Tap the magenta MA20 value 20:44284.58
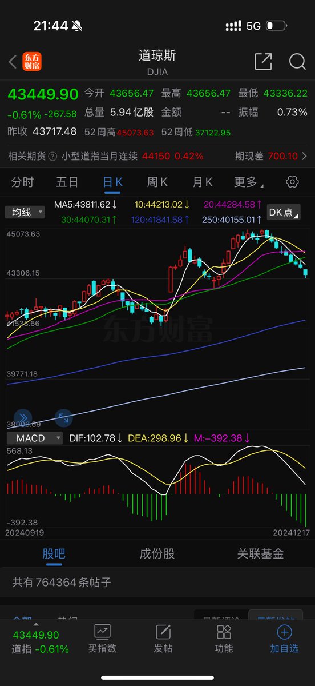Viewport: 315px width, 686px height. (234, 204)
